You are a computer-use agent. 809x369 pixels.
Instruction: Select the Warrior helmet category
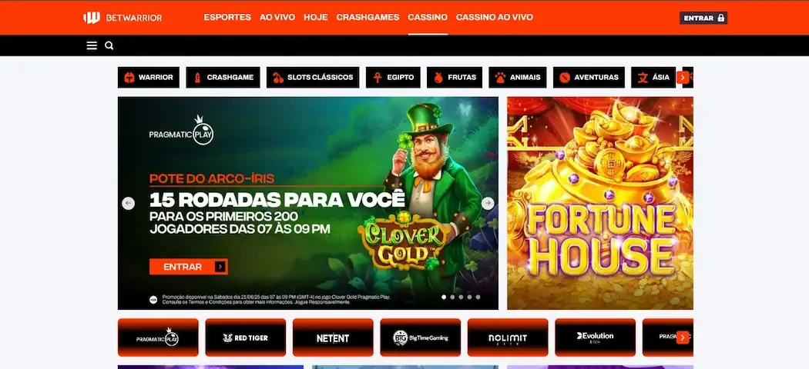coord(149,78)
